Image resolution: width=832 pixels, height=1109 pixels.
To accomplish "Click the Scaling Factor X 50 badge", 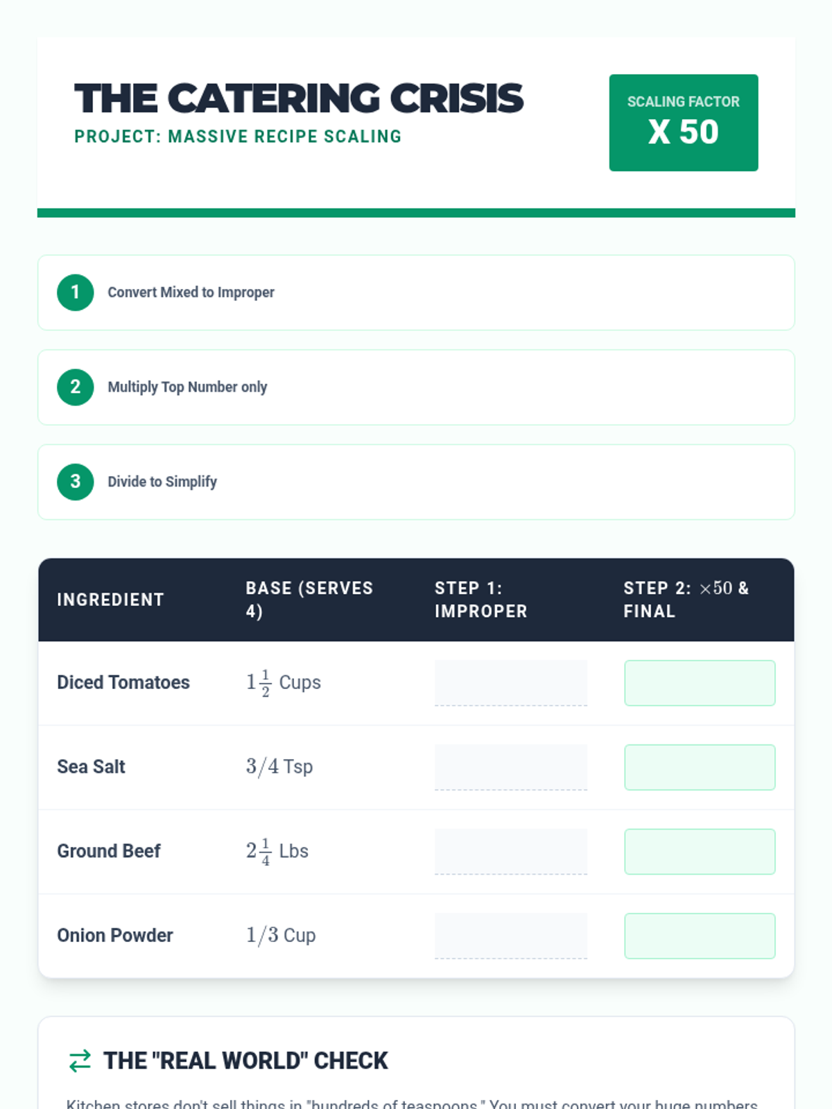I will click(x=683, y=123).
